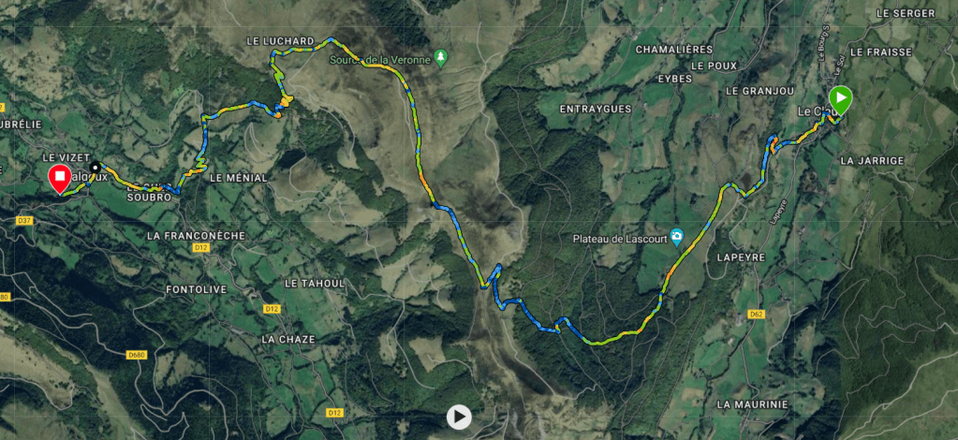958x440 pixels.
Task: Click the red finish stop marker
Action: point(60,178)
